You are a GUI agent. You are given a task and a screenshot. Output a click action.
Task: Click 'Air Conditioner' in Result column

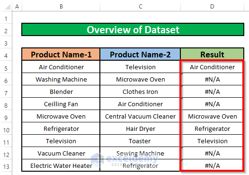click(x=212, y=67)
